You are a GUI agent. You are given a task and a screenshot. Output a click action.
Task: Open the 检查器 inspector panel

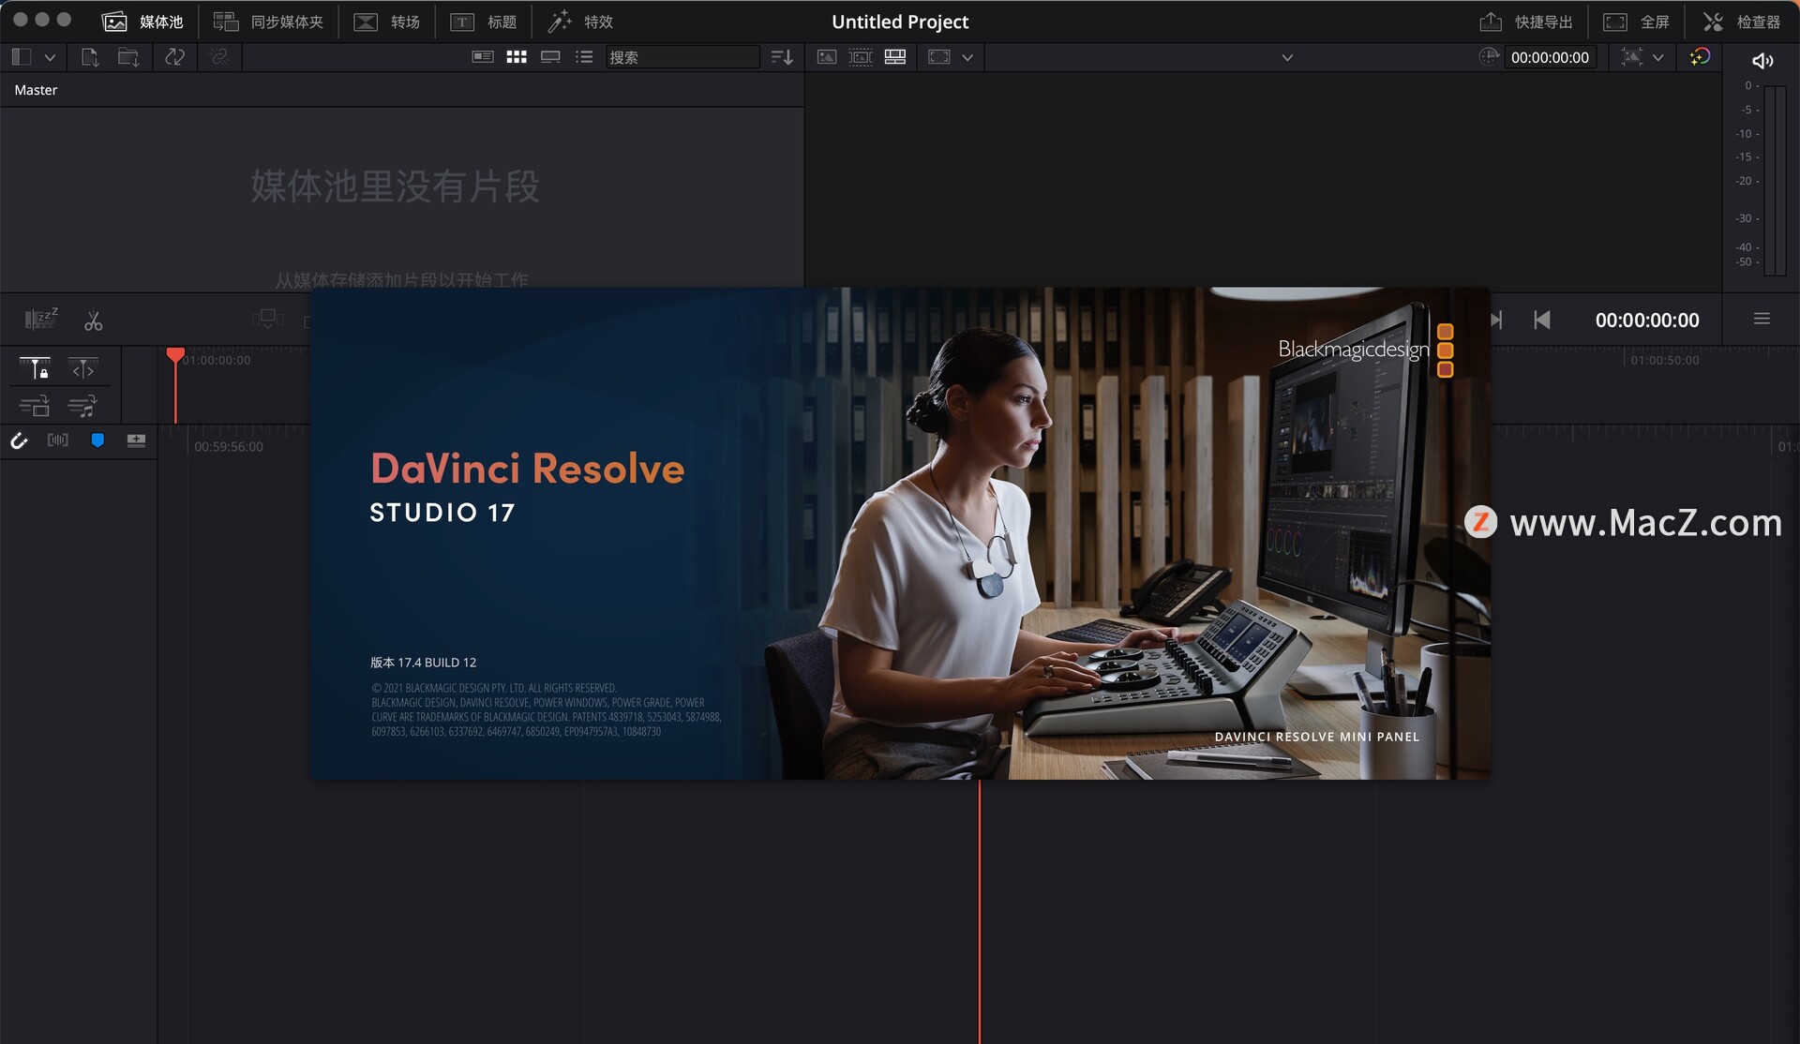tap(1741, 22)
